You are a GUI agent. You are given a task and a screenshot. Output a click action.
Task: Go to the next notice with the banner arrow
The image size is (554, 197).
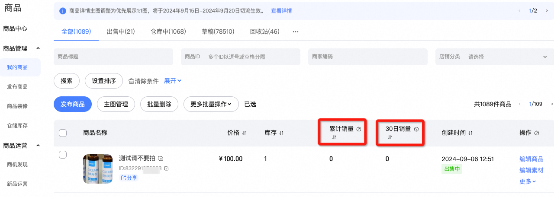[548, 11]
